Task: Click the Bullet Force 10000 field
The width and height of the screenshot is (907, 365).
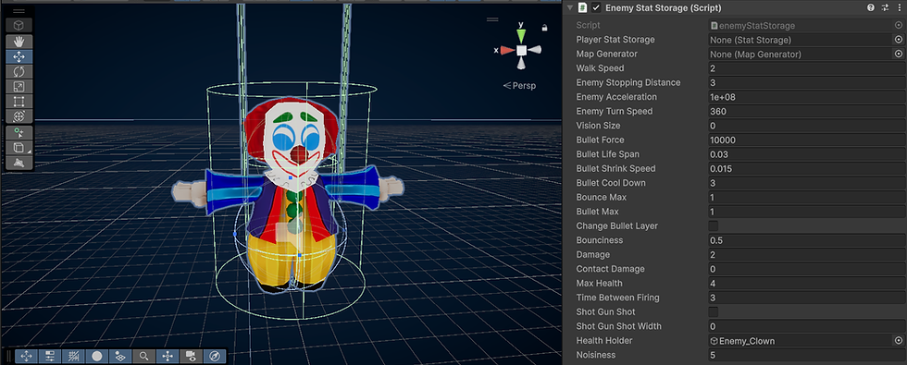Action: (806, 140)
